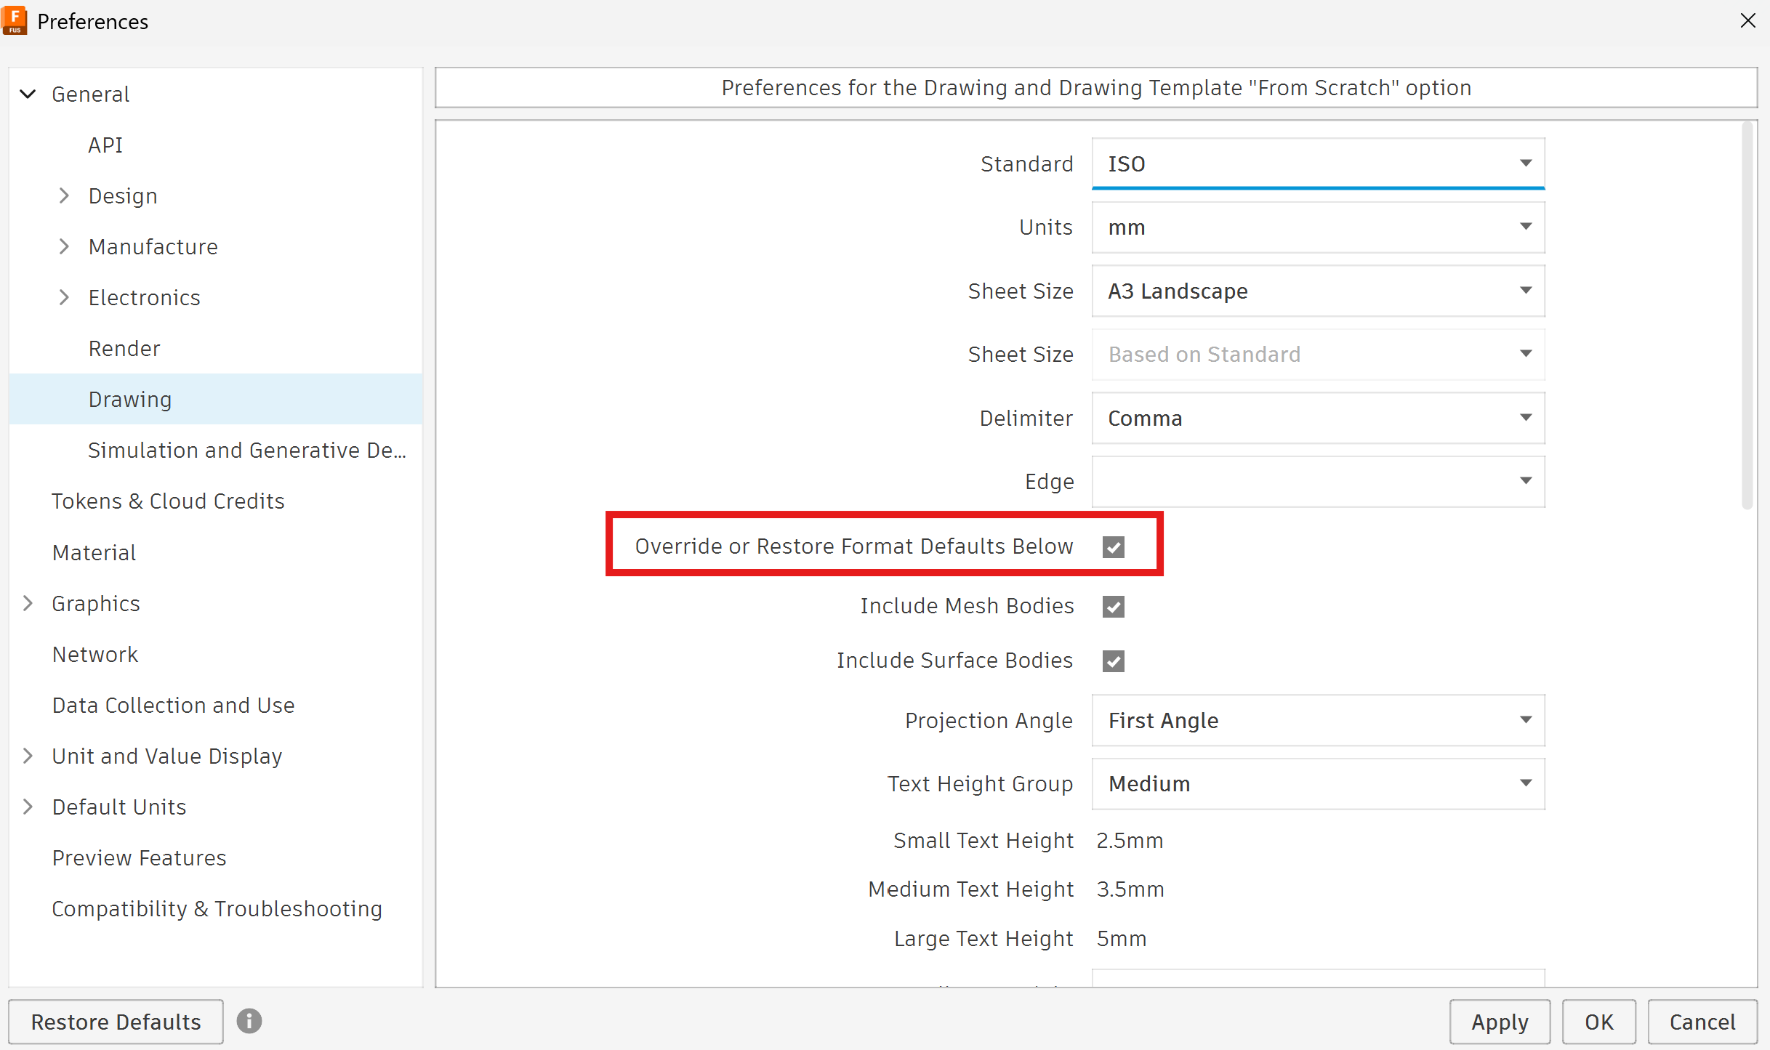Open the Standard dropdown showing ISO
1770x1050 pixels.
[1318, 163]
